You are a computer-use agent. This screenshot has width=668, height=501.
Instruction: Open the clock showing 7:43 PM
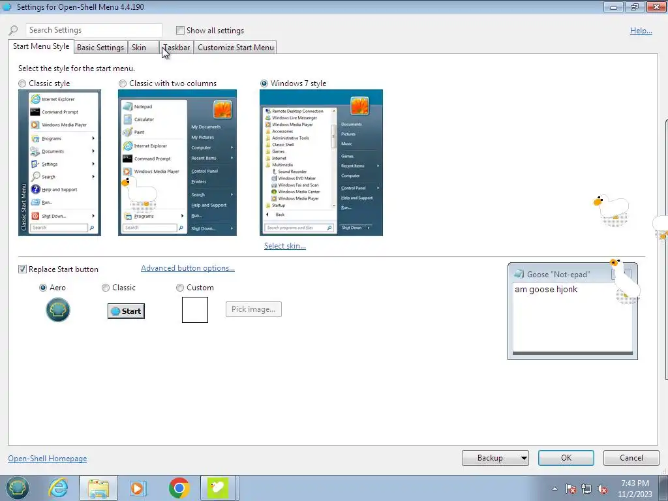[x=635, y=489]
